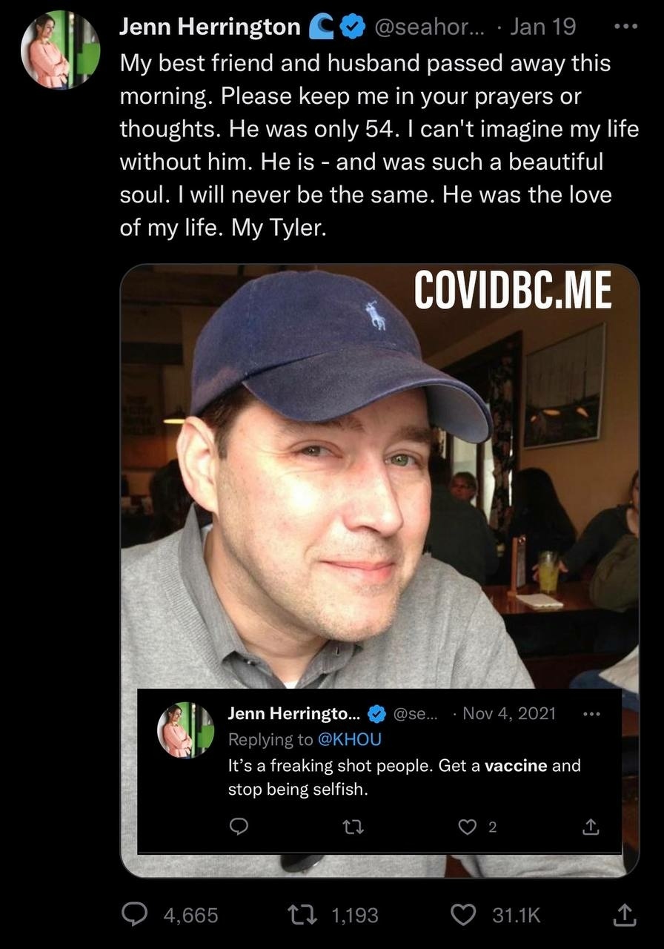Click the blue wave emoji next to the name
This screenshot has width=664, height=949.
click(x=322, y=27)
